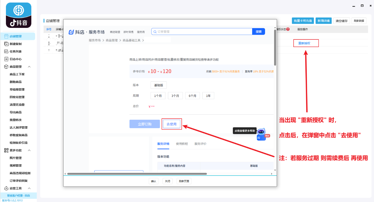Open 导出商品 in sidebar

[x=16, y=112]
